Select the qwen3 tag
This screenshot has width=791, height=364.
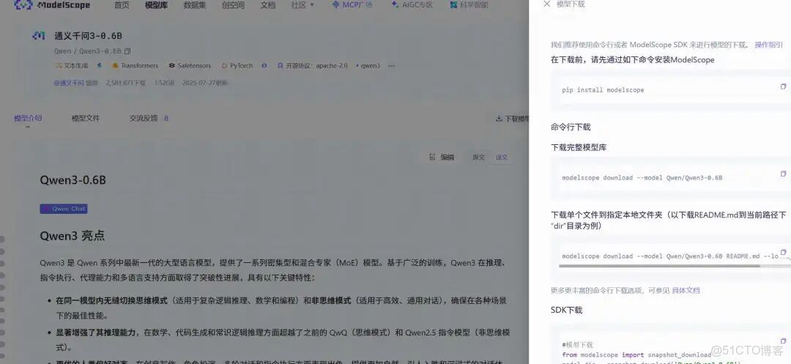pos(368,65)
